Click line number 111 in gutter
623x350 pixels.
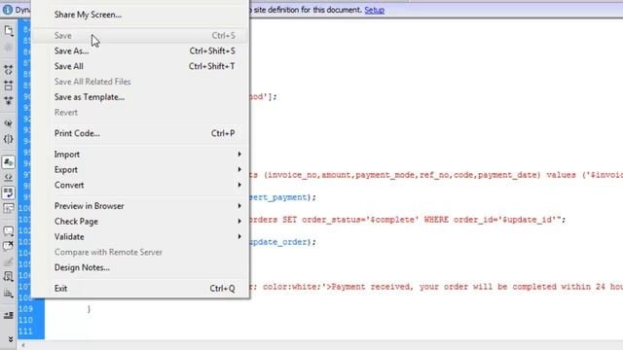click(x=25, y=331)
